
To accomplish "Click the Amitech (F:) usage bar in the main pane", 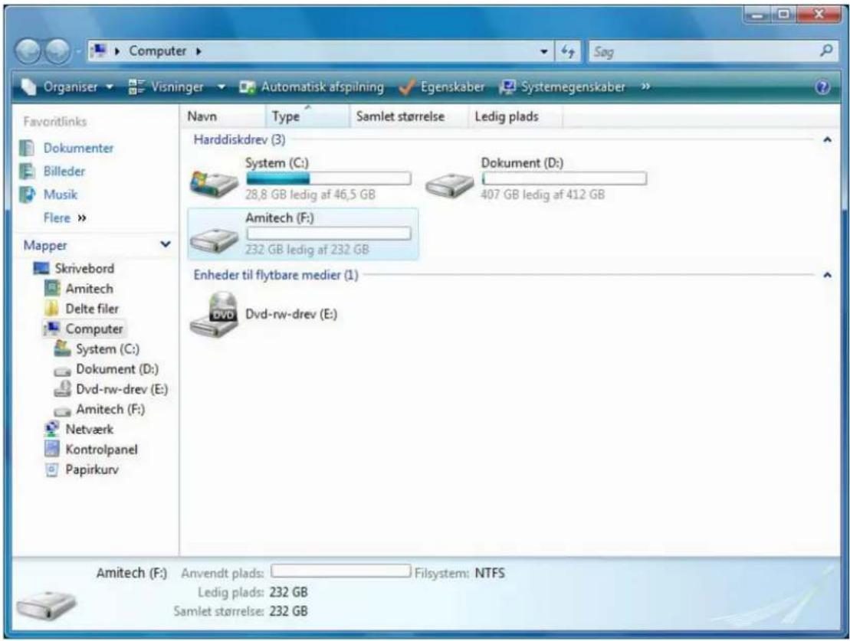I will 329,234.
